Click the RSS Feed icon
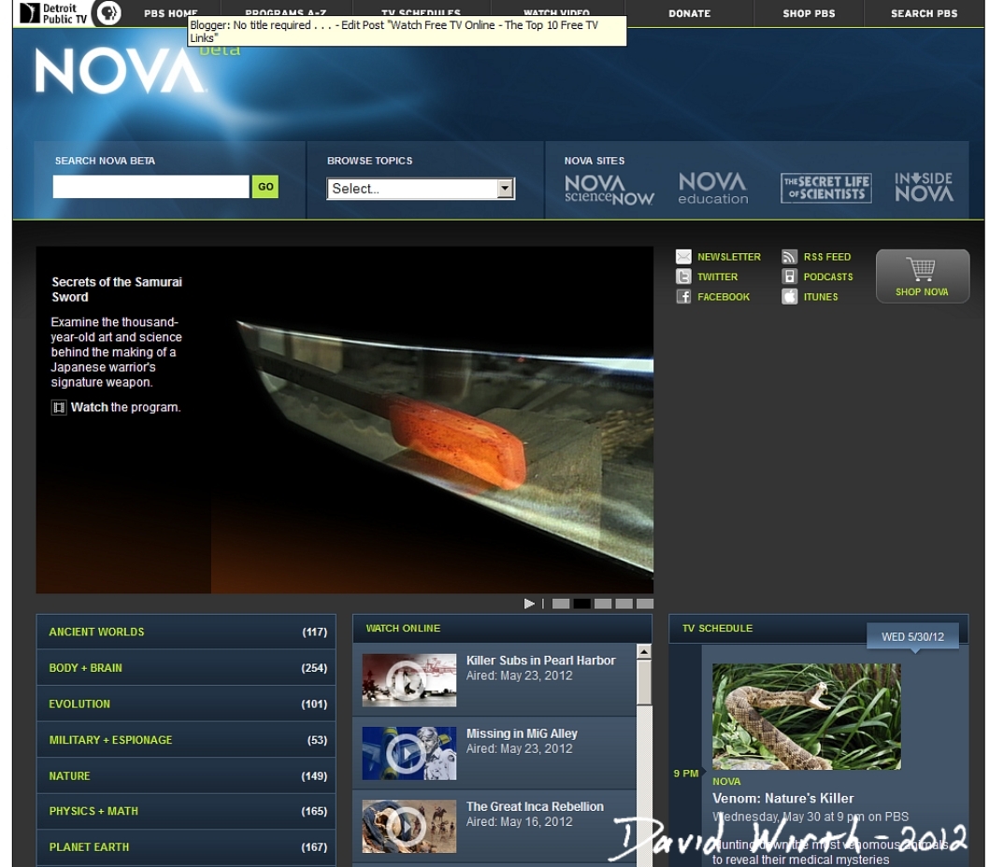Screen dimensions: 989x867 [x=790, y=257]
